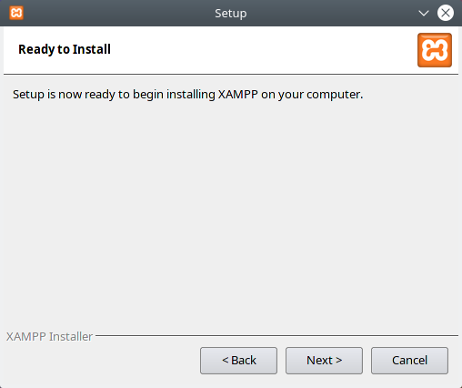Click the line beside XAMPP Installer label
This screenshot has width=462, height=388.
coord(276,335)
